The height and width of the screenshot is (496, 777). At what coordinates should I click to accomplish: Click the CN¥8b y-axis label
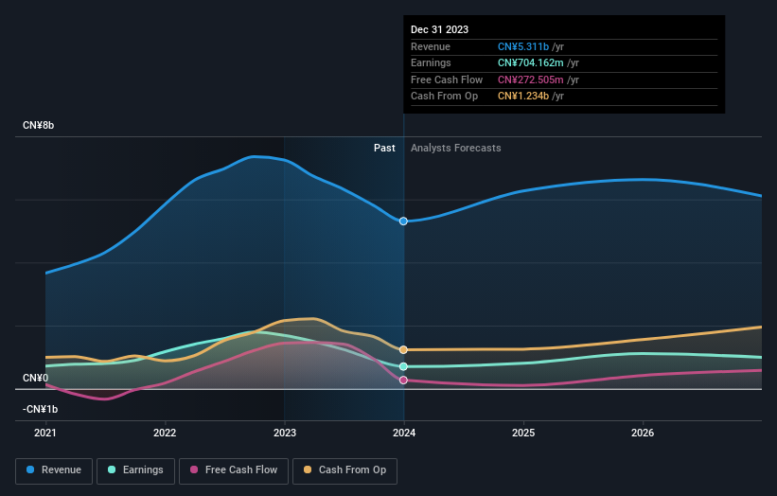[38, 125]
